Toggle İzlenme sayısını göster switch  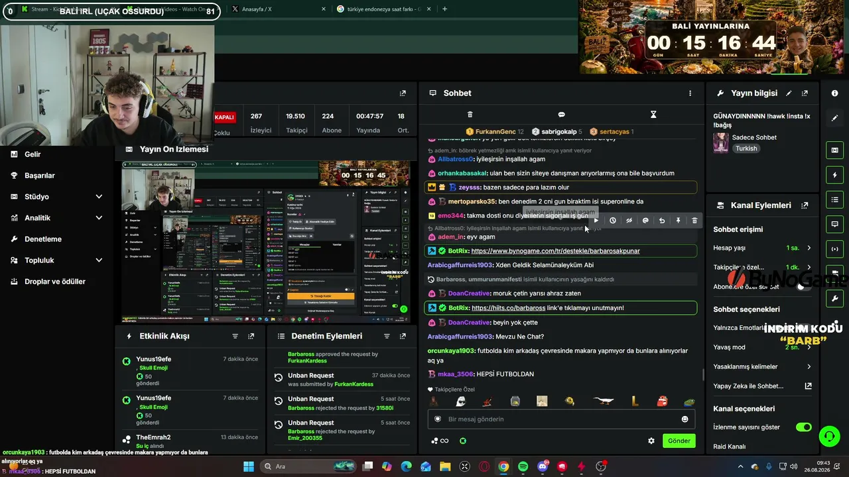tap(804, 427)
